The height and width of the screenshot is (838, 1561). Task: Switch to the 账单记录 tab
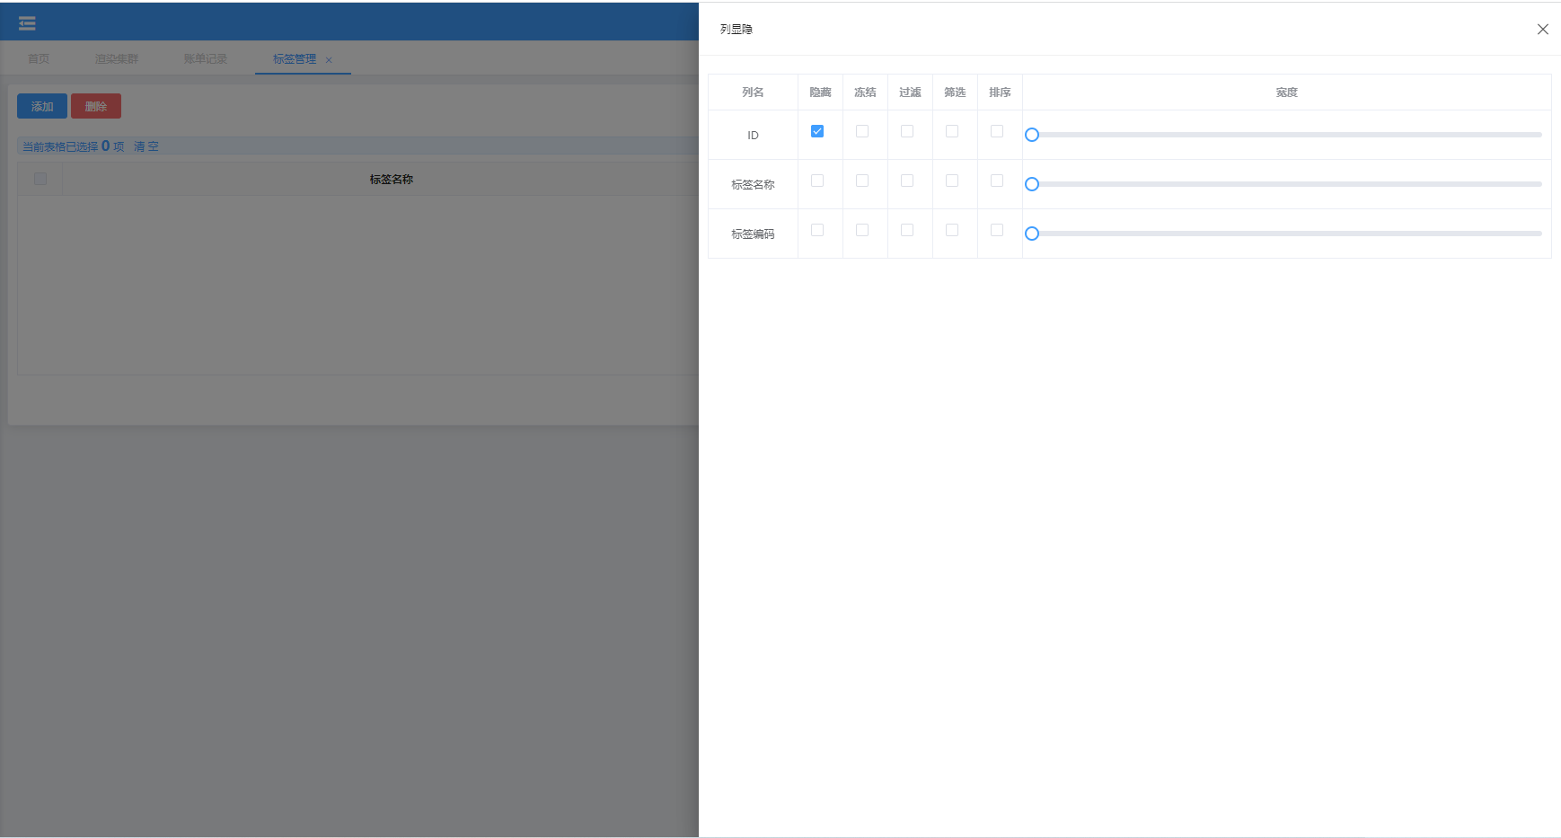pos(206,59)
